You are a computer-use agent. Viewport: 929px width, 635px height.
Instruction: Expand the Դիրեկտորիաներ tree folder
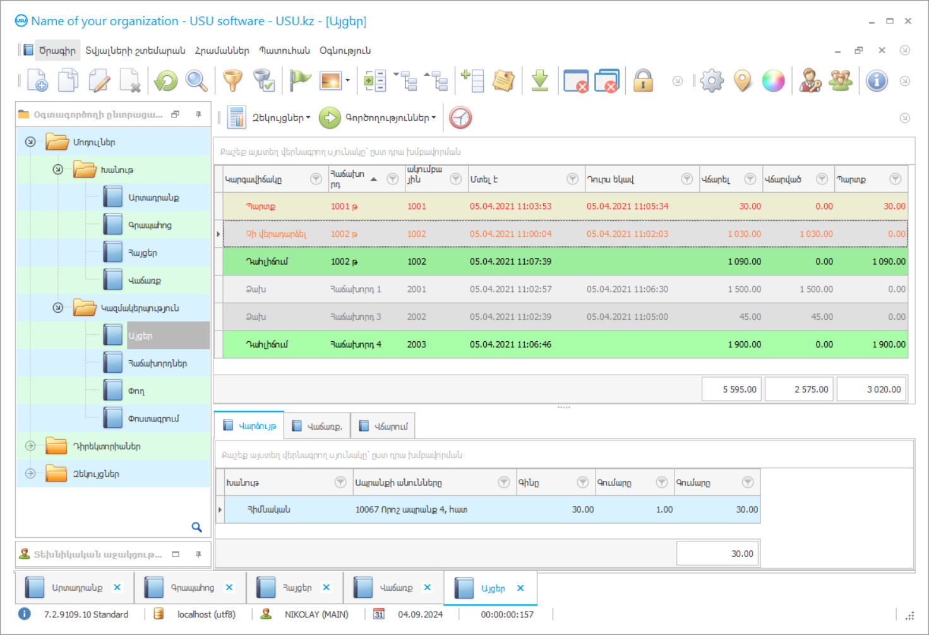pos(30,446)
